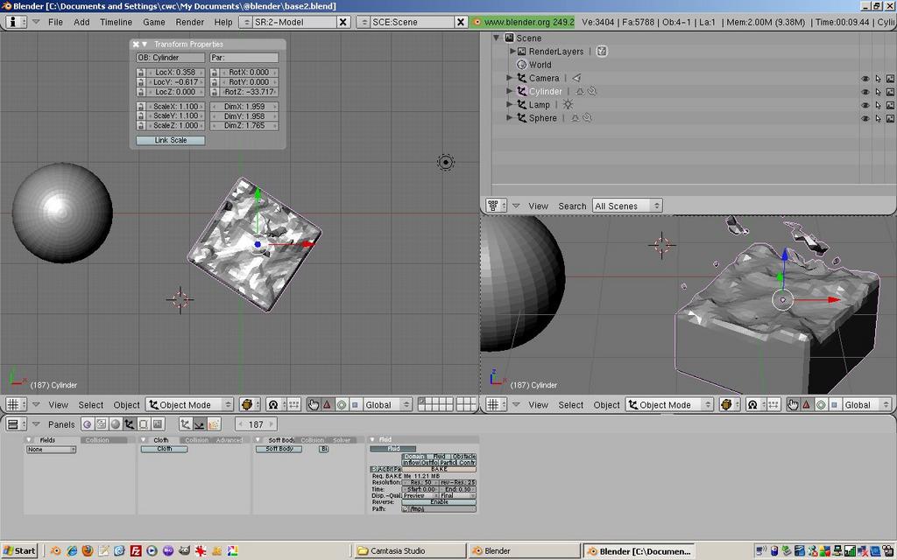Expand the Cylinder tree item in outliner
This screenshot has width=897, height=560.
[509, 91]
